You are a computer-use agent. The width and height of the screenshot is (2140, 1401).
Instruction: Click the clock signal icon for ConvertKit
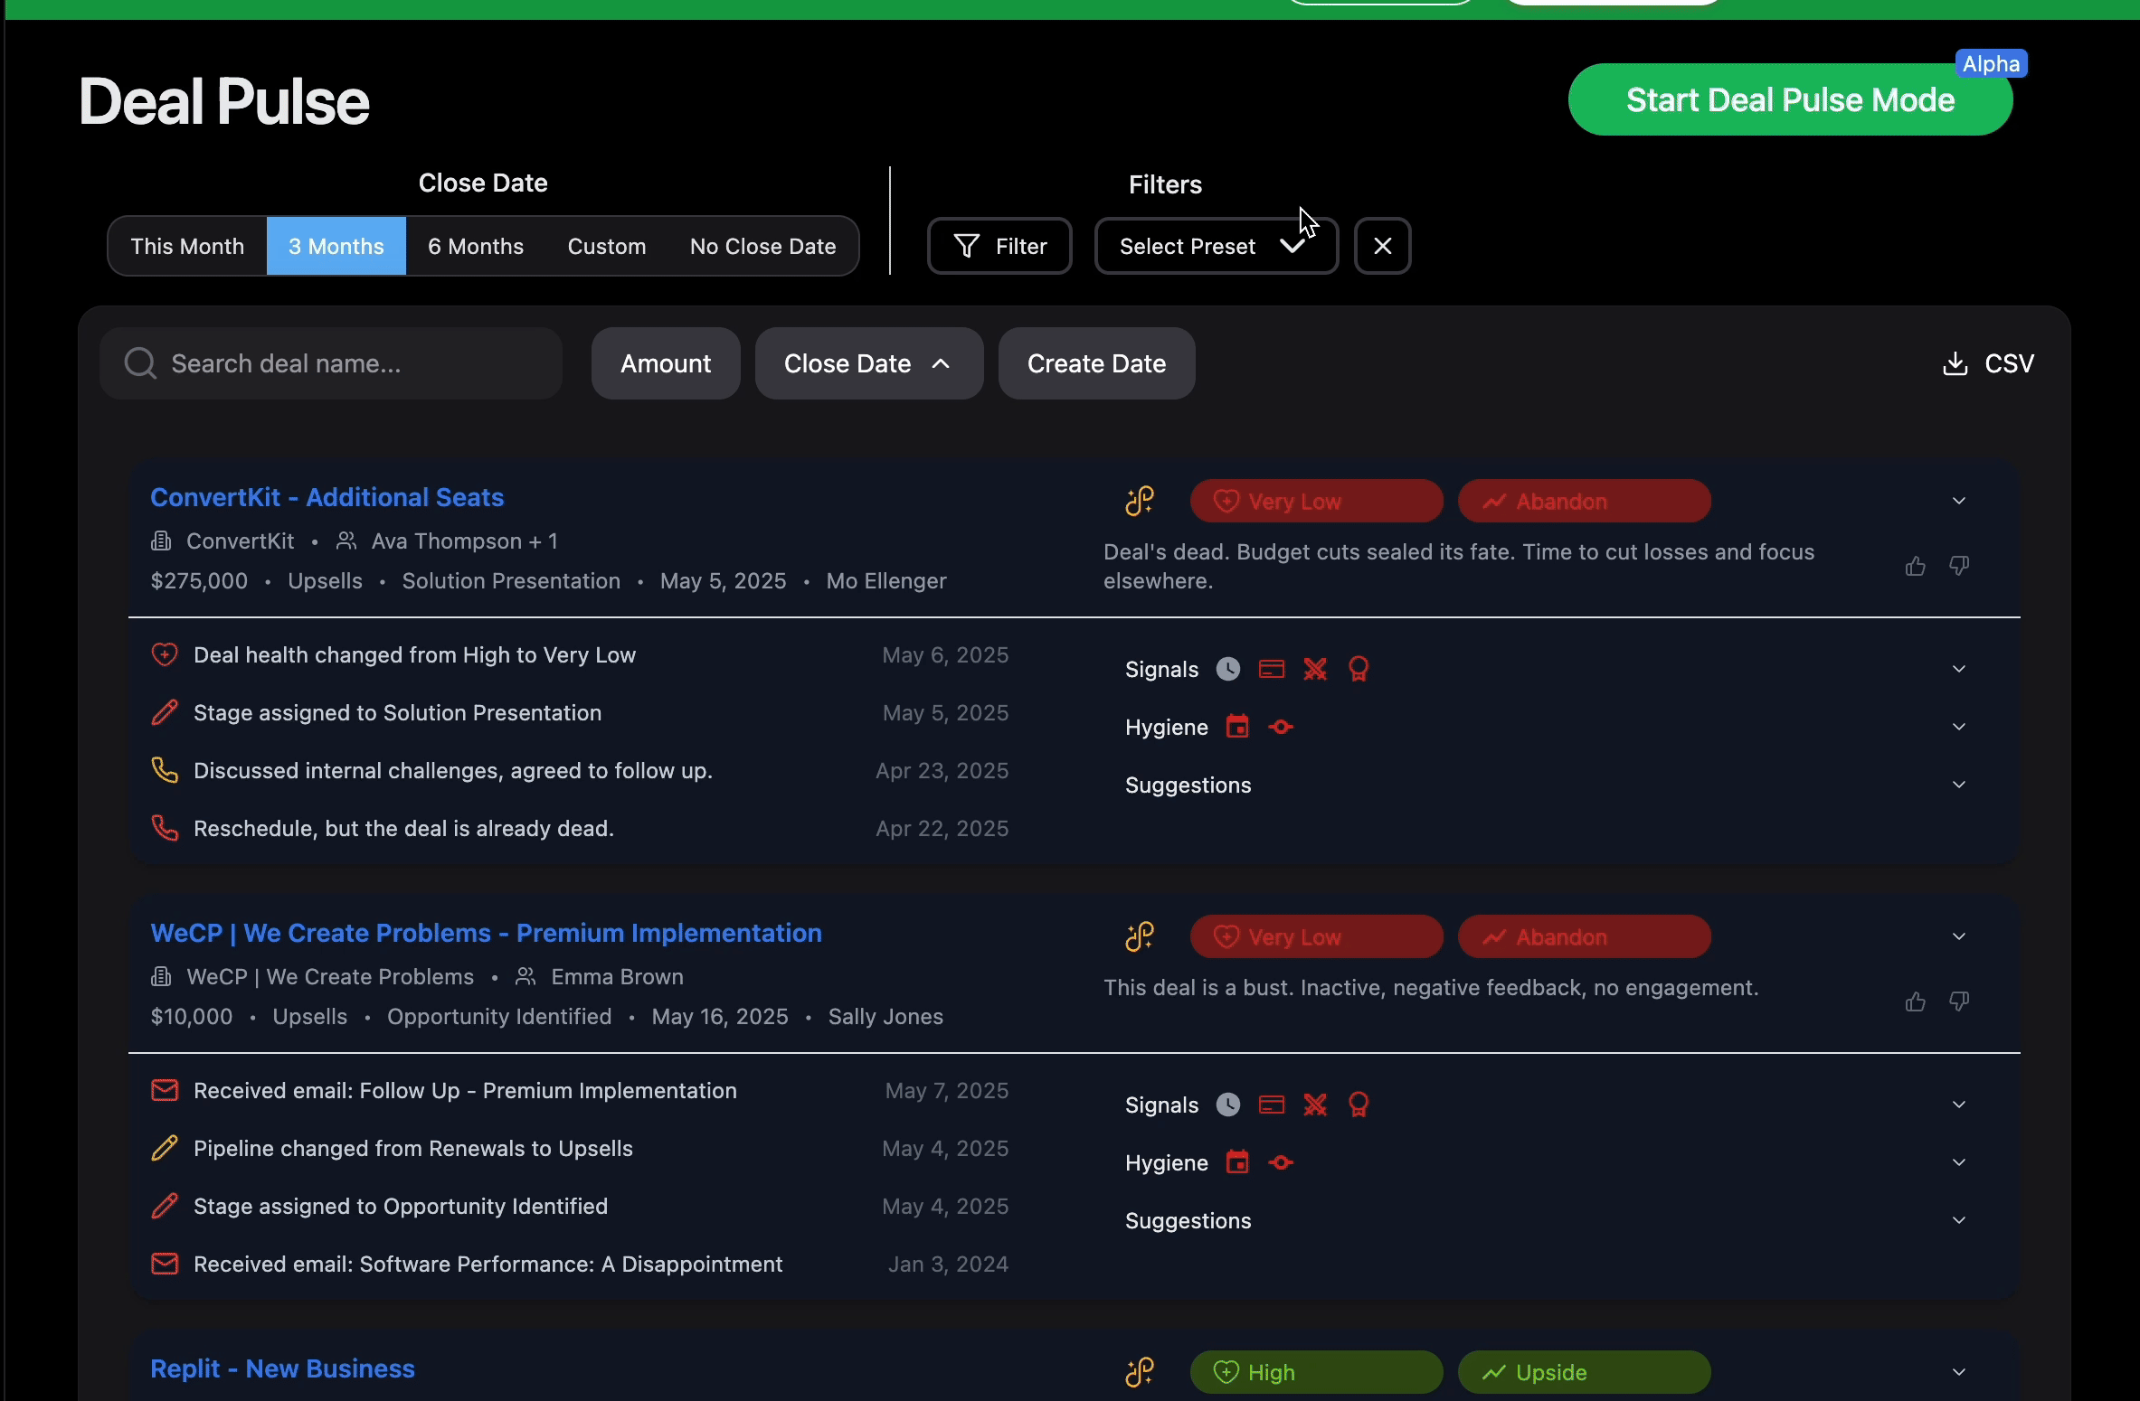(x=1228, y=669)
